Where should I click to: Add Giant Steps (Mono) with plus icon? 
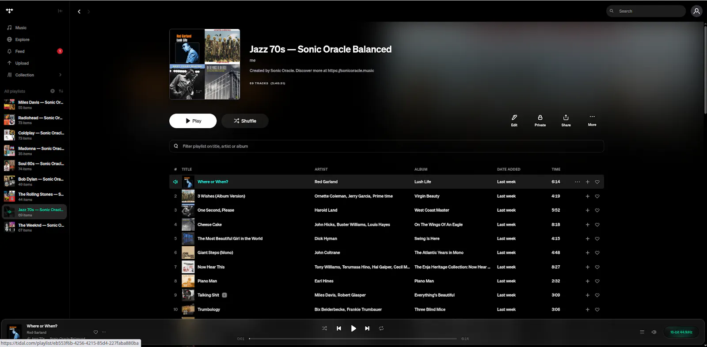pos(587,253)
